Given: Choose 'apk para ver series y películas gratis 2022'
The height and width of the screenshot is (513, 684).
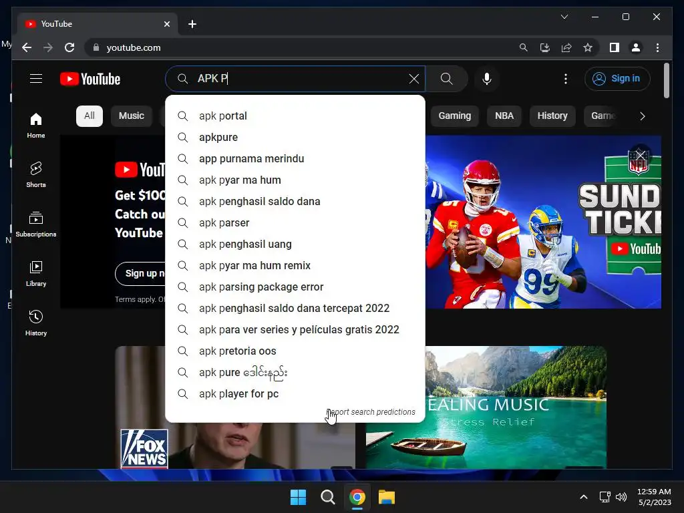Looking at the screenshot, I should click(x=295, y=330).
